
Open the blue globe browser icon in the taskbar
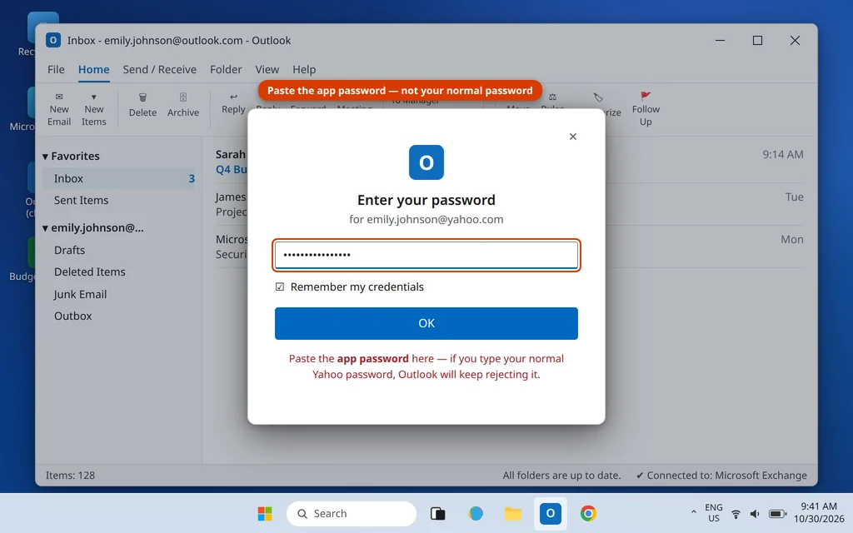(476, 513)
